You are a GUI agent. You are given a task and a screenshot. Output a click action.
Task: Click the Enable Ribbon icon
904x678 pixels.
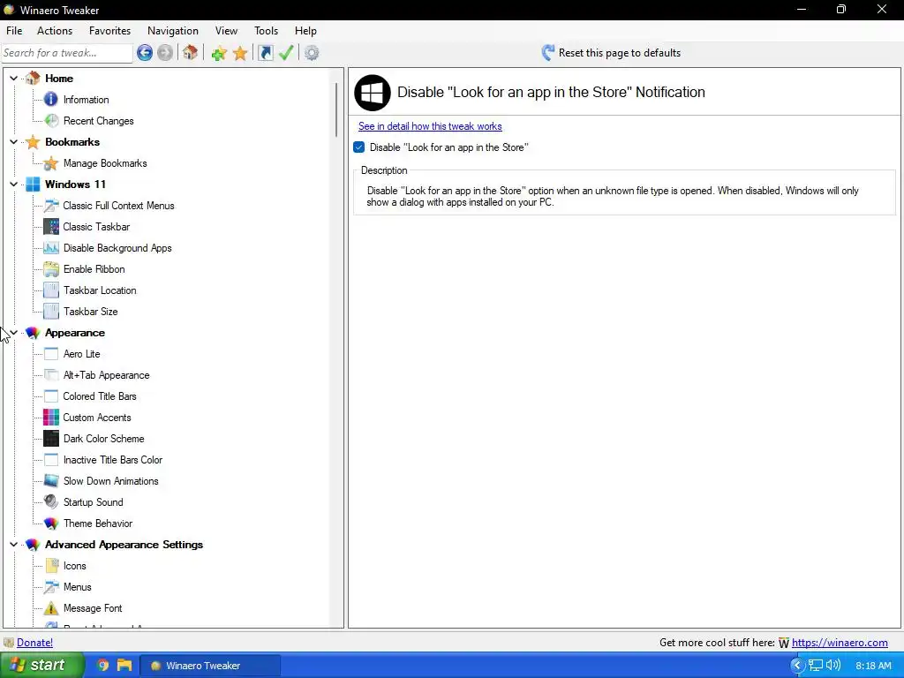[x=50, y=269]
